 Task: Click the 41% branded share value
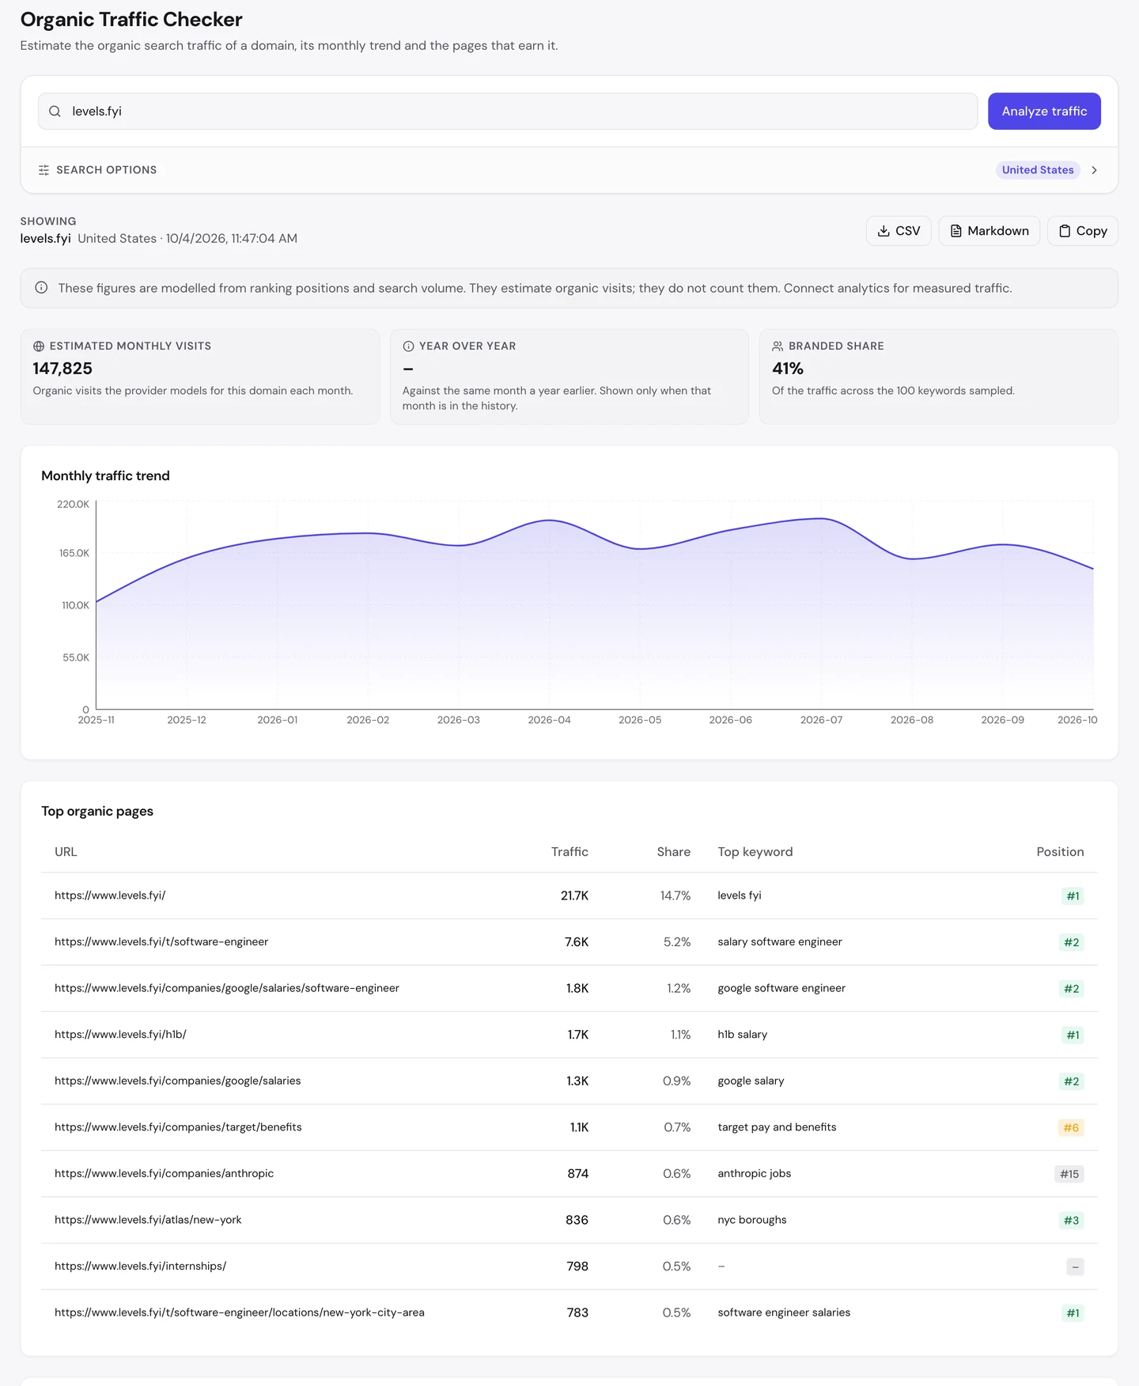click(x=788, y=369)
